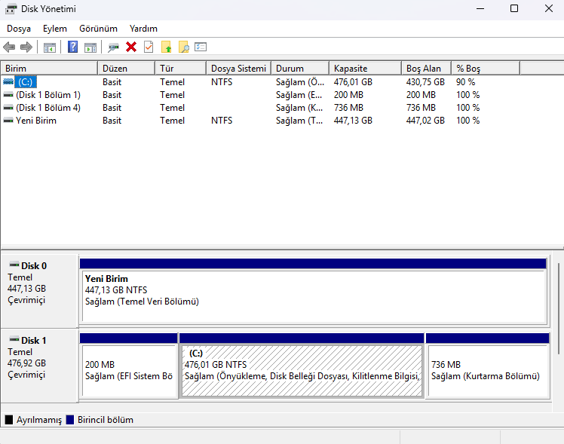
Task: Click the folder with magnifier icon
Action: (183, 47)
